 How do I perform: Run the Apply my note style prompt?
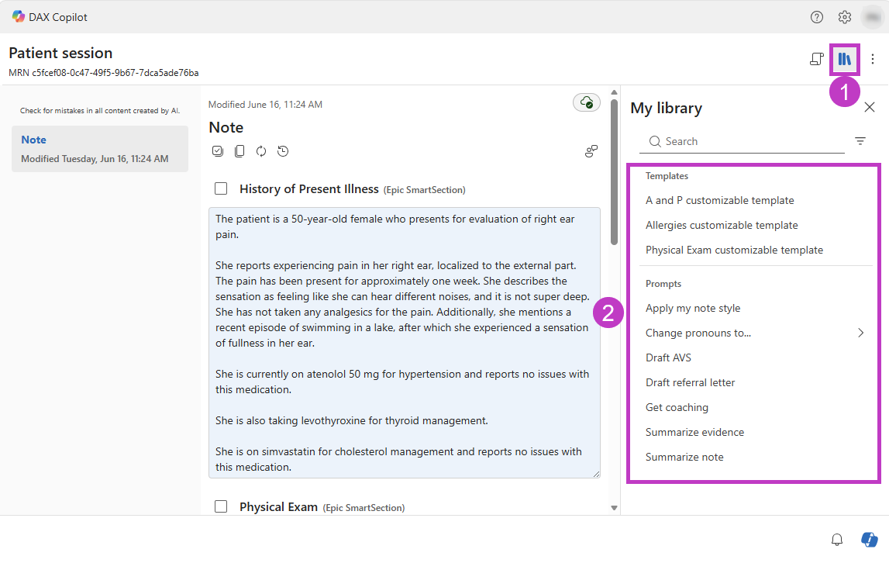[693, 308]
